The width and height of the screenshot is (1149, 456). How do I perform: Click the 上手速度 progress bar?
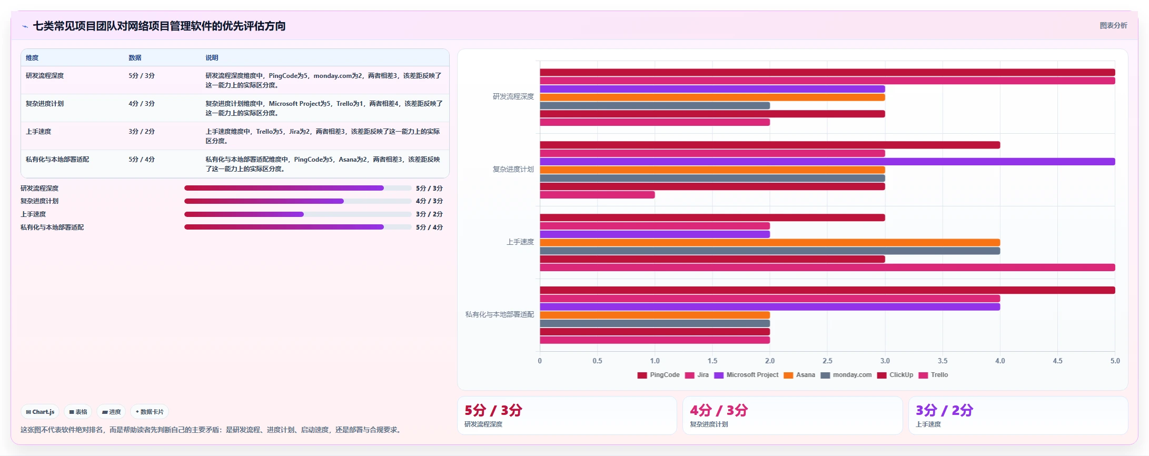pyautogui.click(x=298, y=214)
